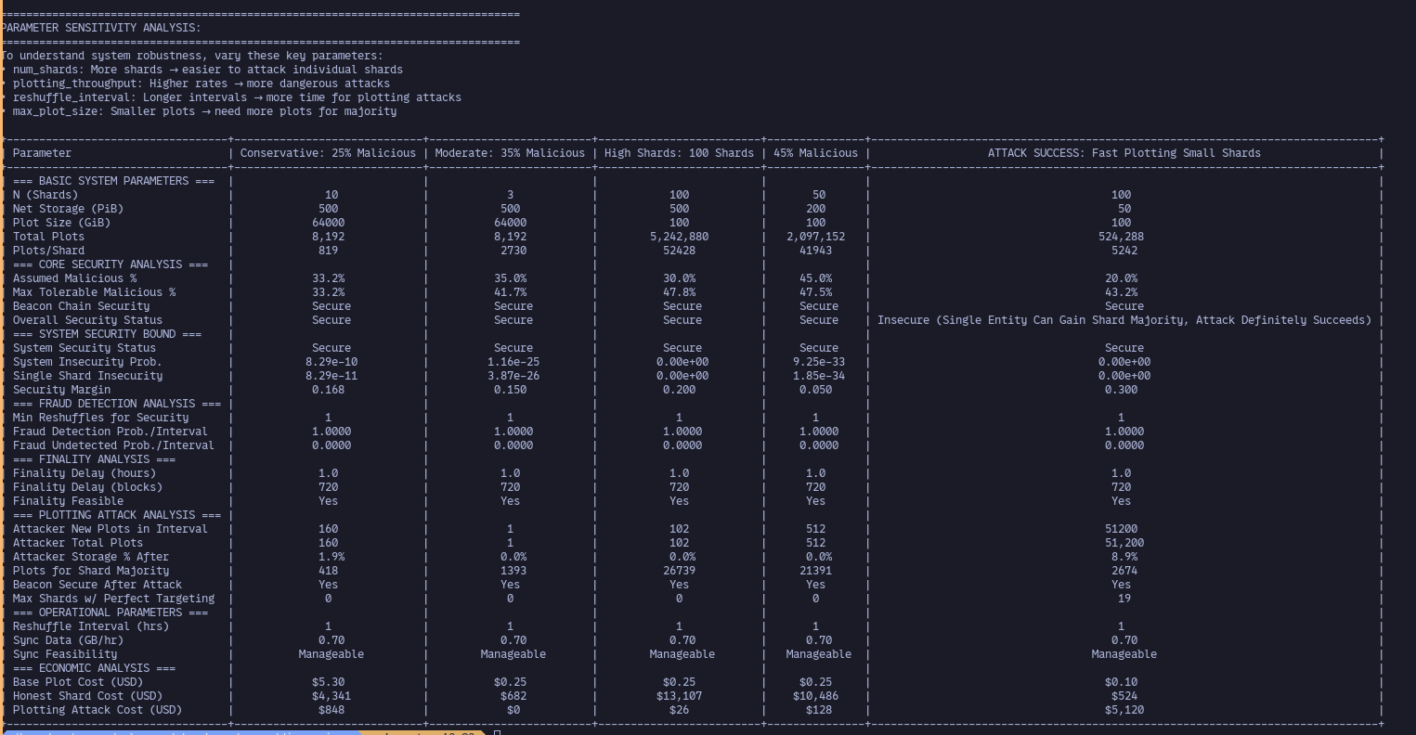The width and height of the screenshot is (1416, 735).
Task: Click the Single Shard Insecurity value 3.87e-26
Action: coord(513,376)
